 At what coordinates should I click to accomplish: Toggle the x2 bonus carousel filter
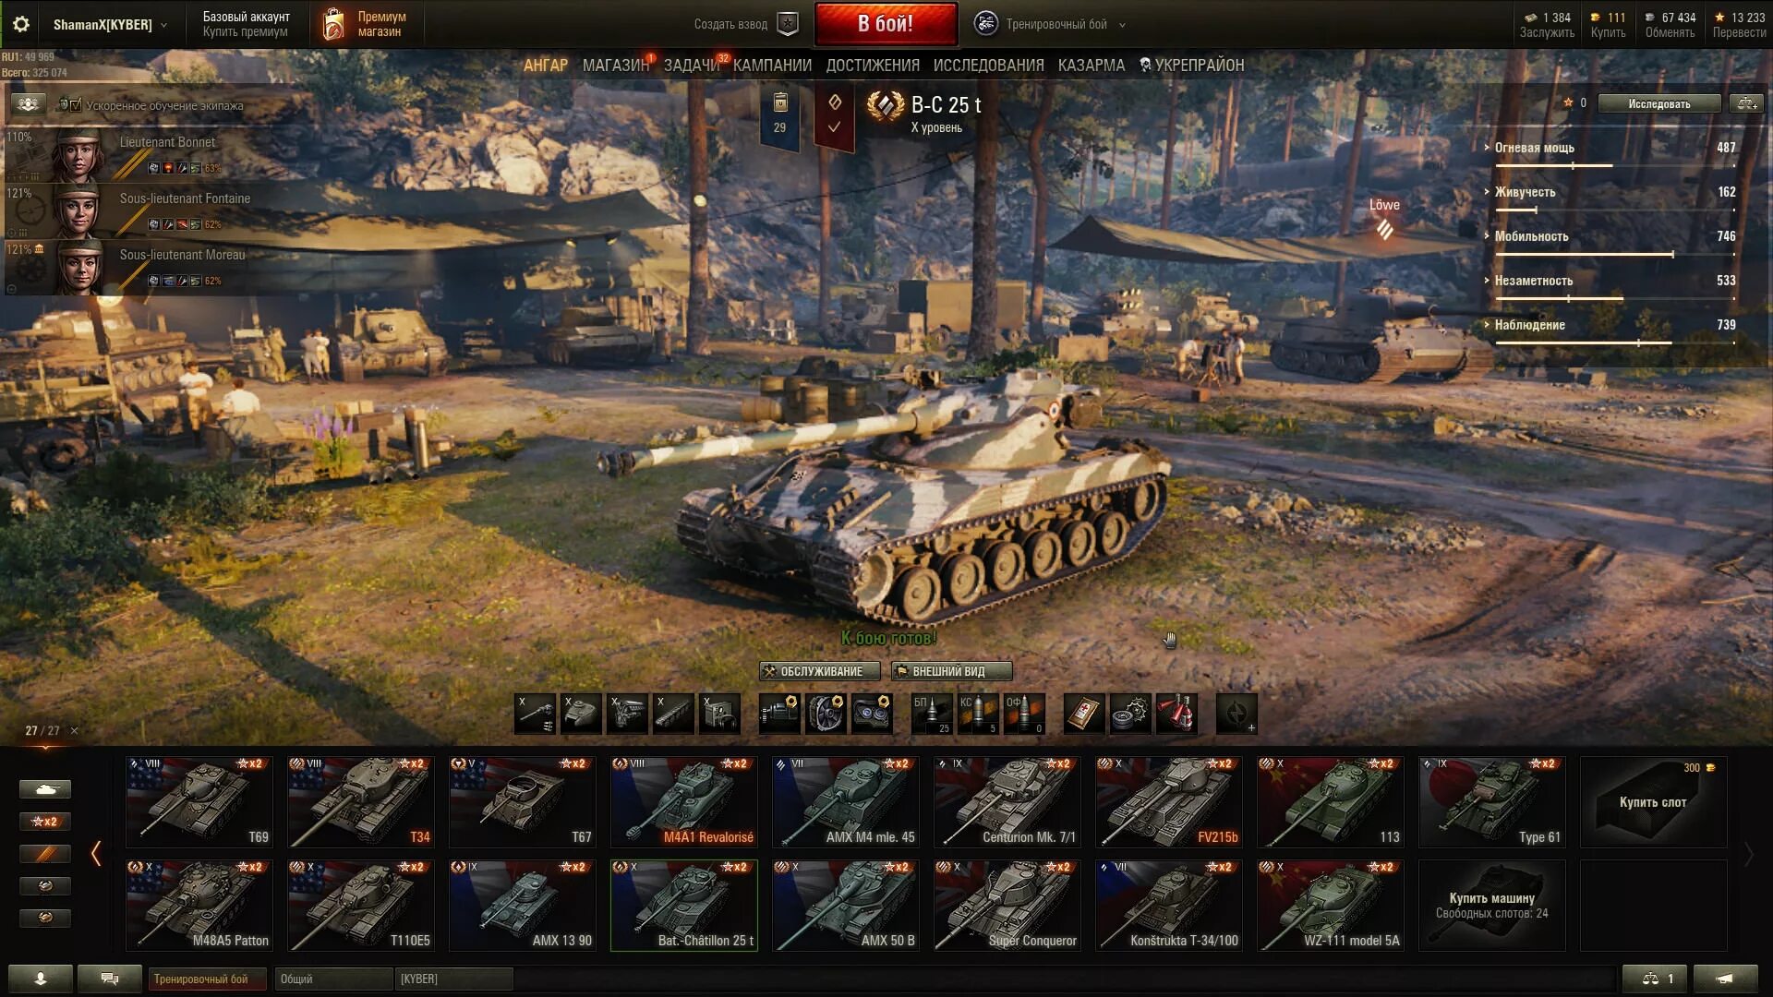[45, 822]
